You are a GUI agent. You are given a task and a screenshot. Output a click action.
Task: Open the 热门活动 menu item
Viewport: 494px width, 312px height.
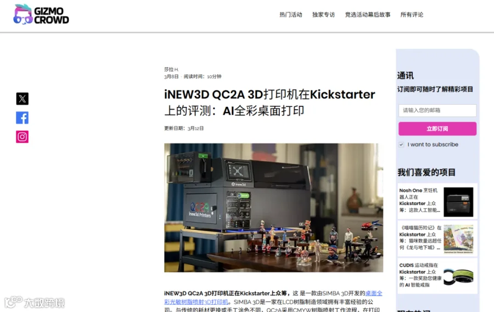click(x=291, y=15)
